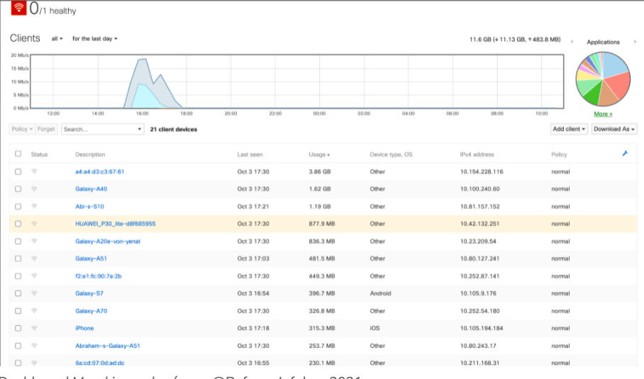Open the More applications link
The width and height of the screenshot is (644, 379).
[603, 114]
